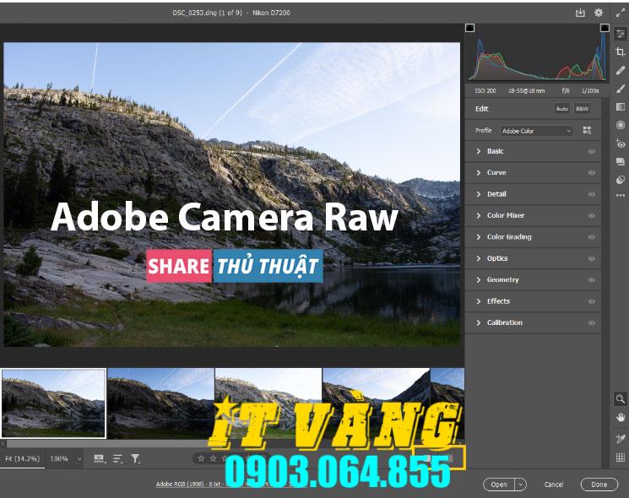Open the zoom level dropdown arrow
The width and height of the screenshot is (629, 498).
pos(79,458)
